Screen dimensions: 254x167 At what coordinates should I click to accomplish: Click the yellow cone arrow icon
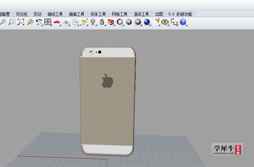157,21
